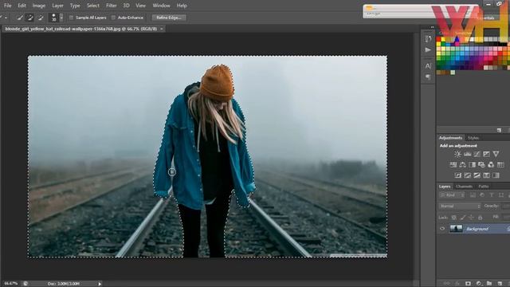
Task: Toggle pixel layer filter
Action: pyautogui.click(x=473, y=195)
